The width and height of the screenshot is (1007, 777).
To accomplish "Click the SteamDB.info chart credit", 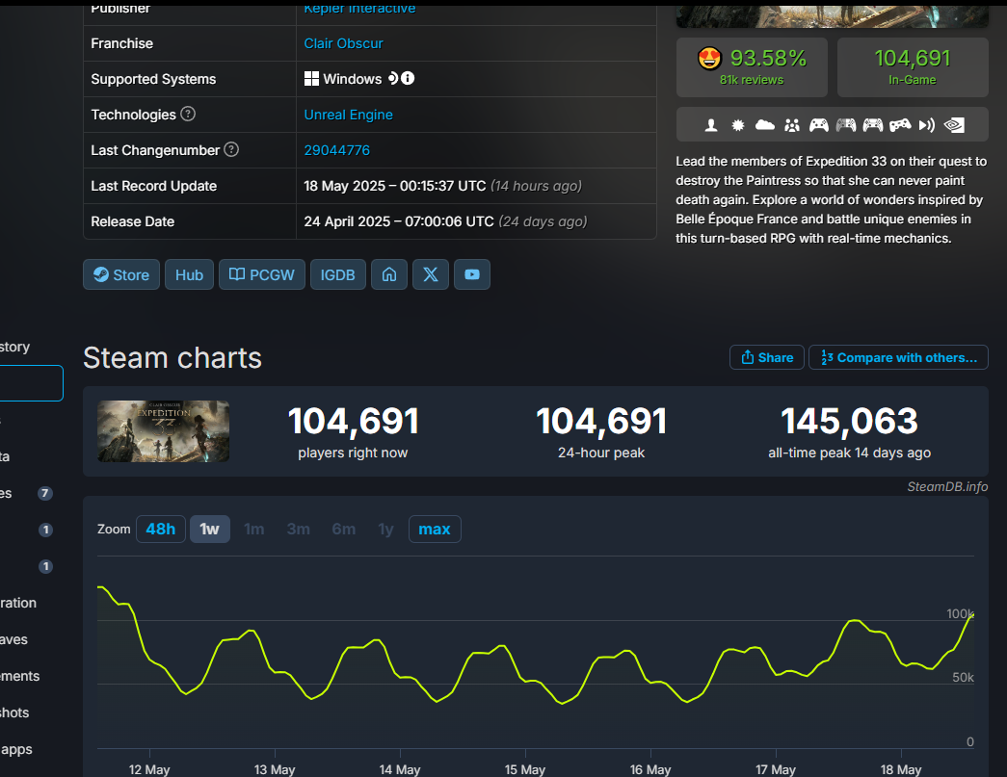I will (x=947, y=487).
